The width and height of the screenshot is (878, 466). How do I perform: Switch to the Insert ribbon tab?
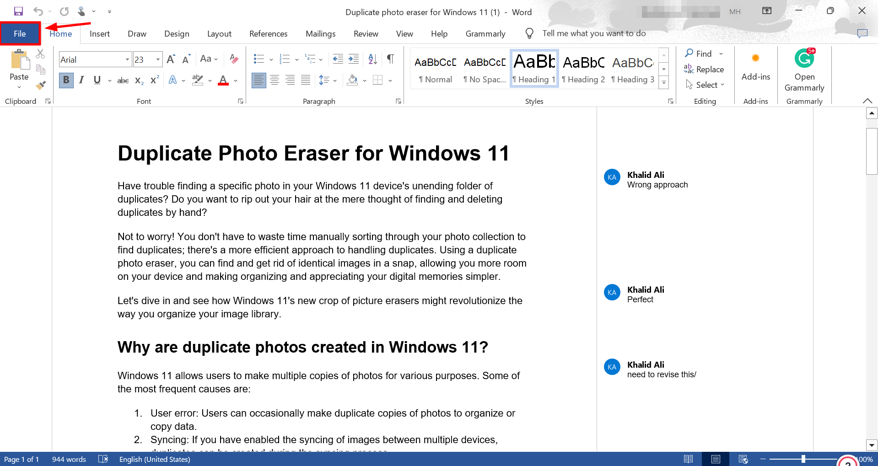click(100, 33)
